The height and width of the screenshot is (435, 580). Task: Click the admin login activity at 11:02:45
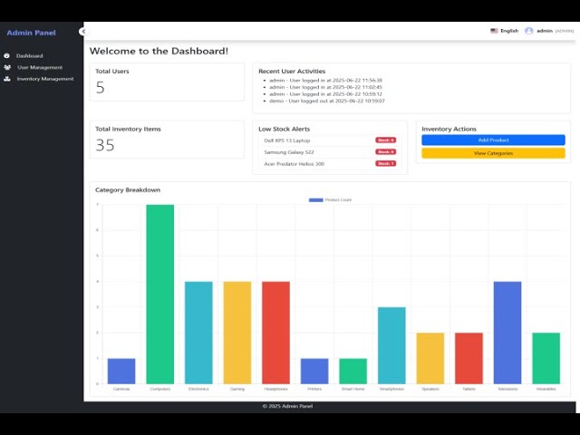(325, 87)
